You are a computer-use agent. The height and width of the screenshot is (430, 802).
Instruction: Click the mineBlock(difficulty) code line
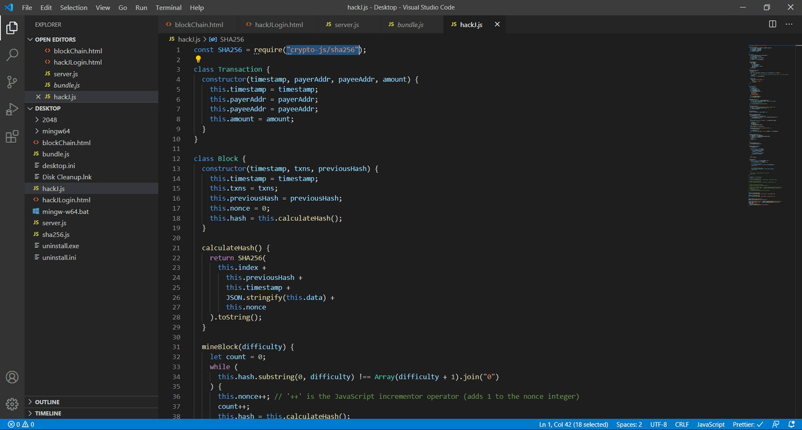pyautogui.click(x=248, y=347)
